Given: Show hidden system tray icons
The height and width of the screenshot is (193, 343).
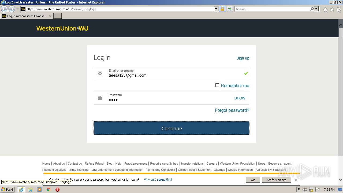Looking at the screenshot, I should click(x=299, y=190).
